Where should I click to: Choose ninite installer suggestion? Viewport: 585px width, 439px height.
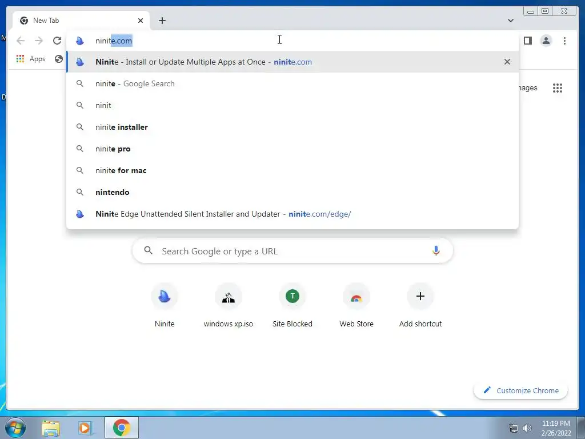[x=292, y=127]
